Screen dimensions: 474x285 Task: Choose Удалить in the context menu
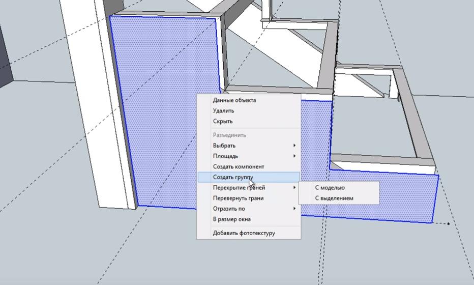pos(223,111)
